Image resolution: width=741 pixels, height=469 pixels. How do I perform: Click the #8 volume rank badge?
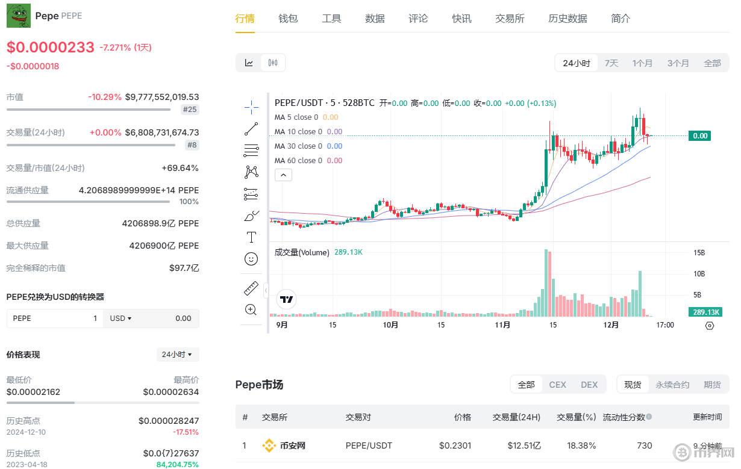click(x=192, y=145)
